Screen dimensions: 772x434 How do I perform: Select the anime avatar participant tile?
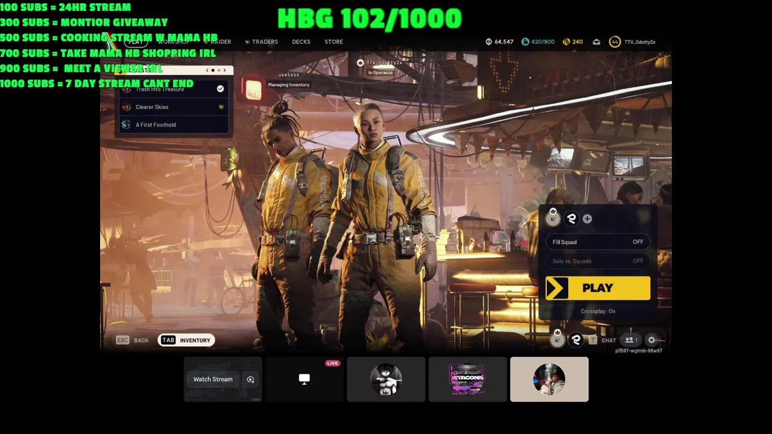(x=386, y=379)
